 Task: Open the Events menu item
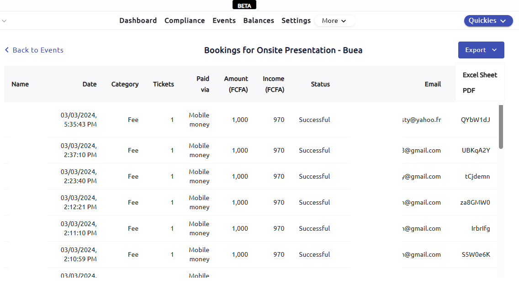(x=224, y=21)
